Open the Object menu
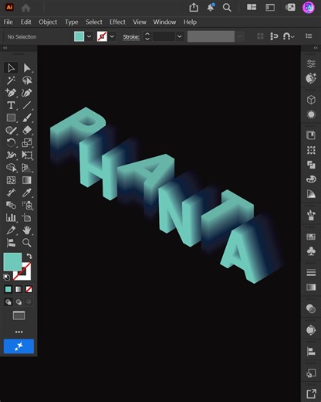Screen dimensions: 321x402 (x=48, y=22)
